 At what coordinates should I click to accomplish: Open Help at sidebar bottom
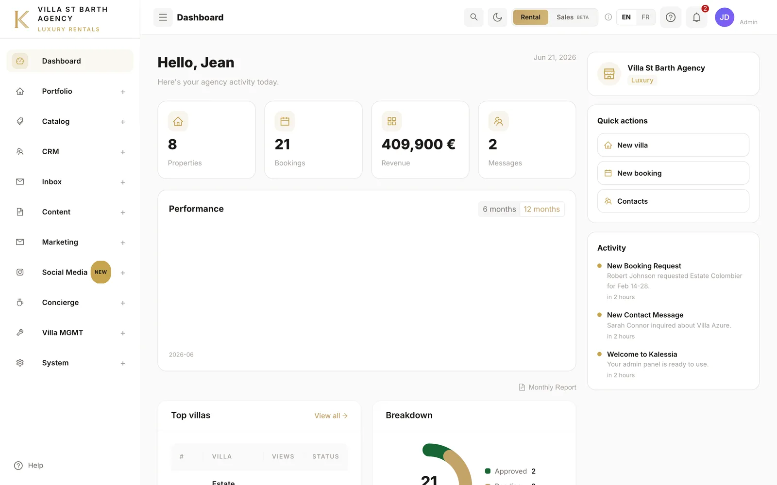(29, 466)
